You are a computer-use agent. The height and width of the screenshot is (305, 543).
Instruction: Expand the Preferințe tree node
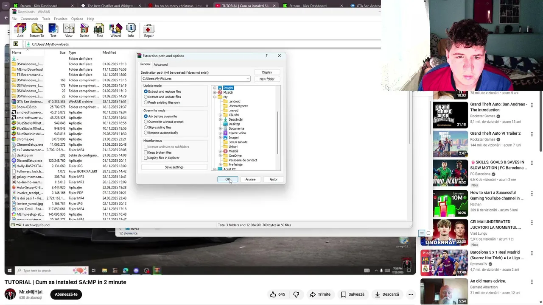220,165
